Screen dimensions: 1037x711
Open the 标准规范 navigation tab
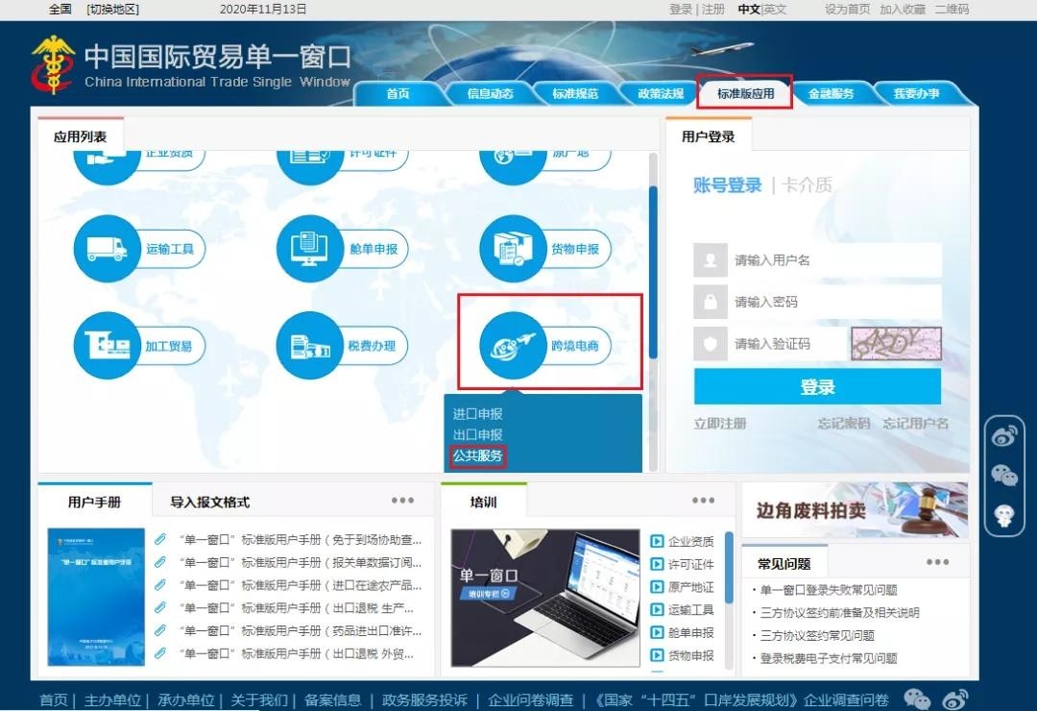click(575, 93)
